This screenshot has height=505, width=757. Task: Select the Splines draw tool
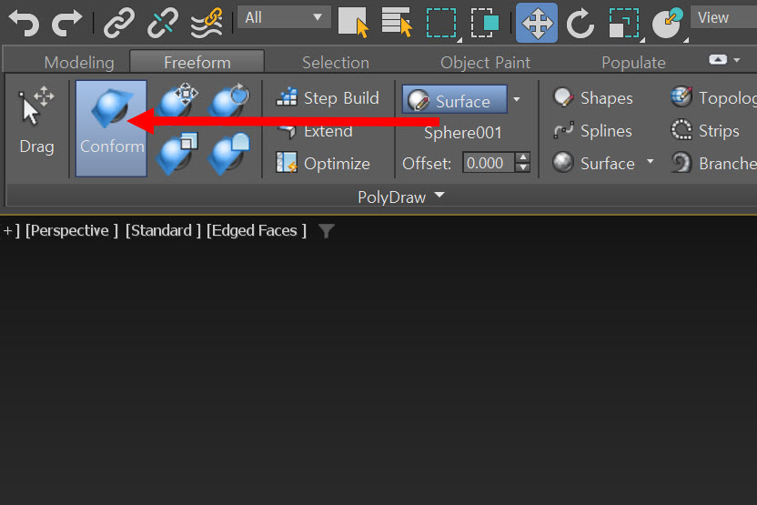pyautogui.click(x=592, y=131)
